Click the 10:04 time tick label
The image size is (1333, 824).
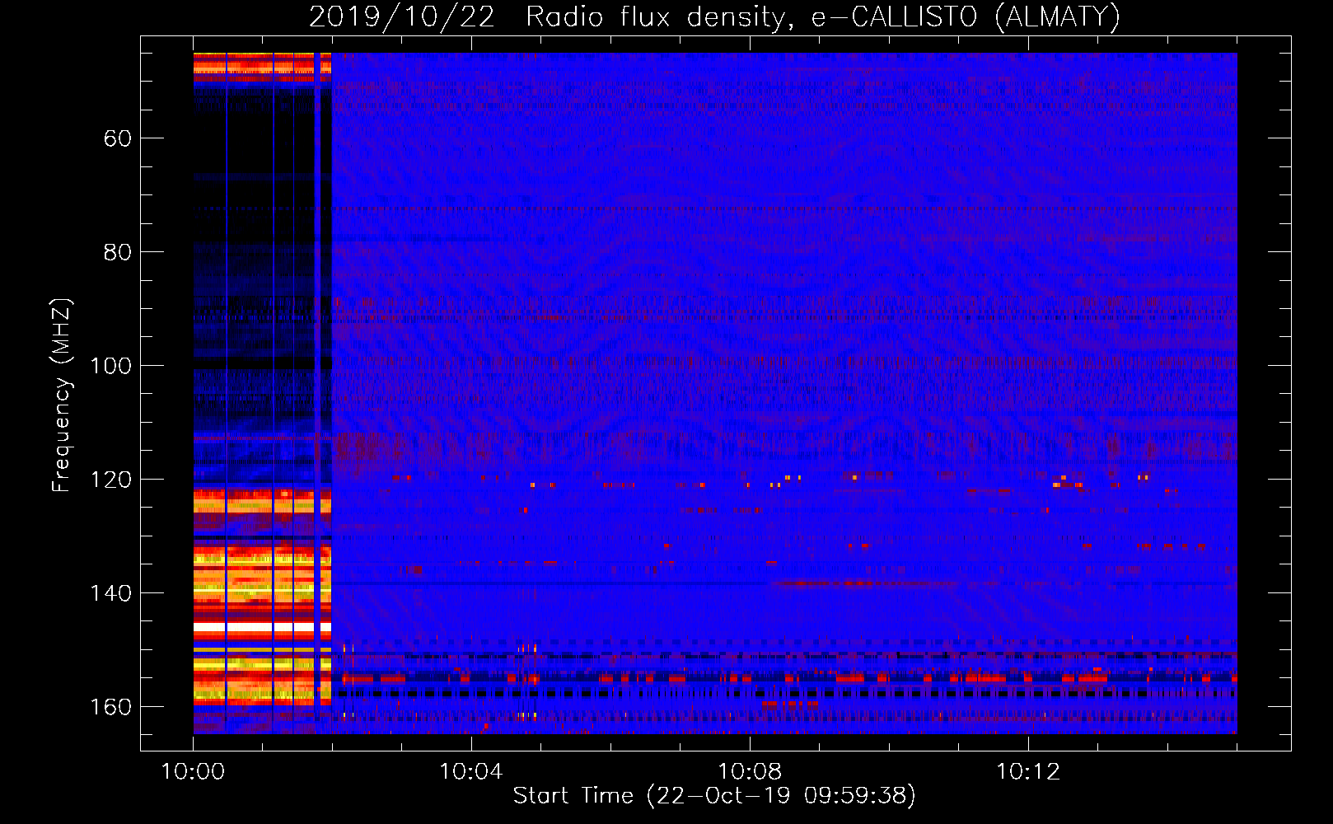click(x=471, y=772)
